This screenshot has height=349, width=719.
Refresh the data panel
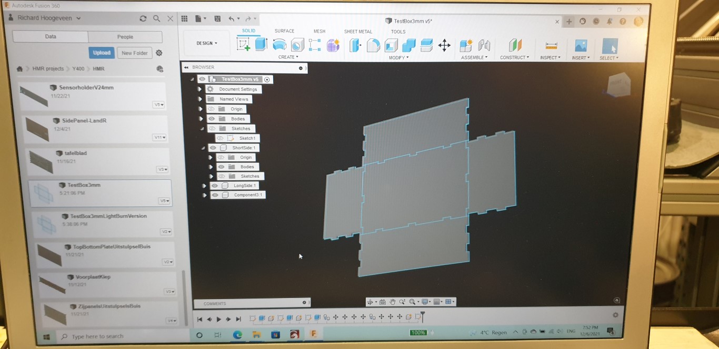(143, 18)
